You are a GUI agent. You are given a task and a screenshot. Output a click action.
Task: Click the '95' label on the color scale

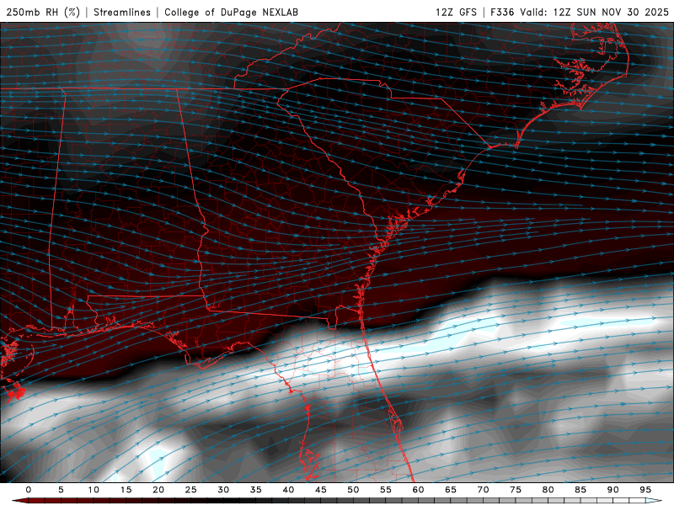click(645, 490)
